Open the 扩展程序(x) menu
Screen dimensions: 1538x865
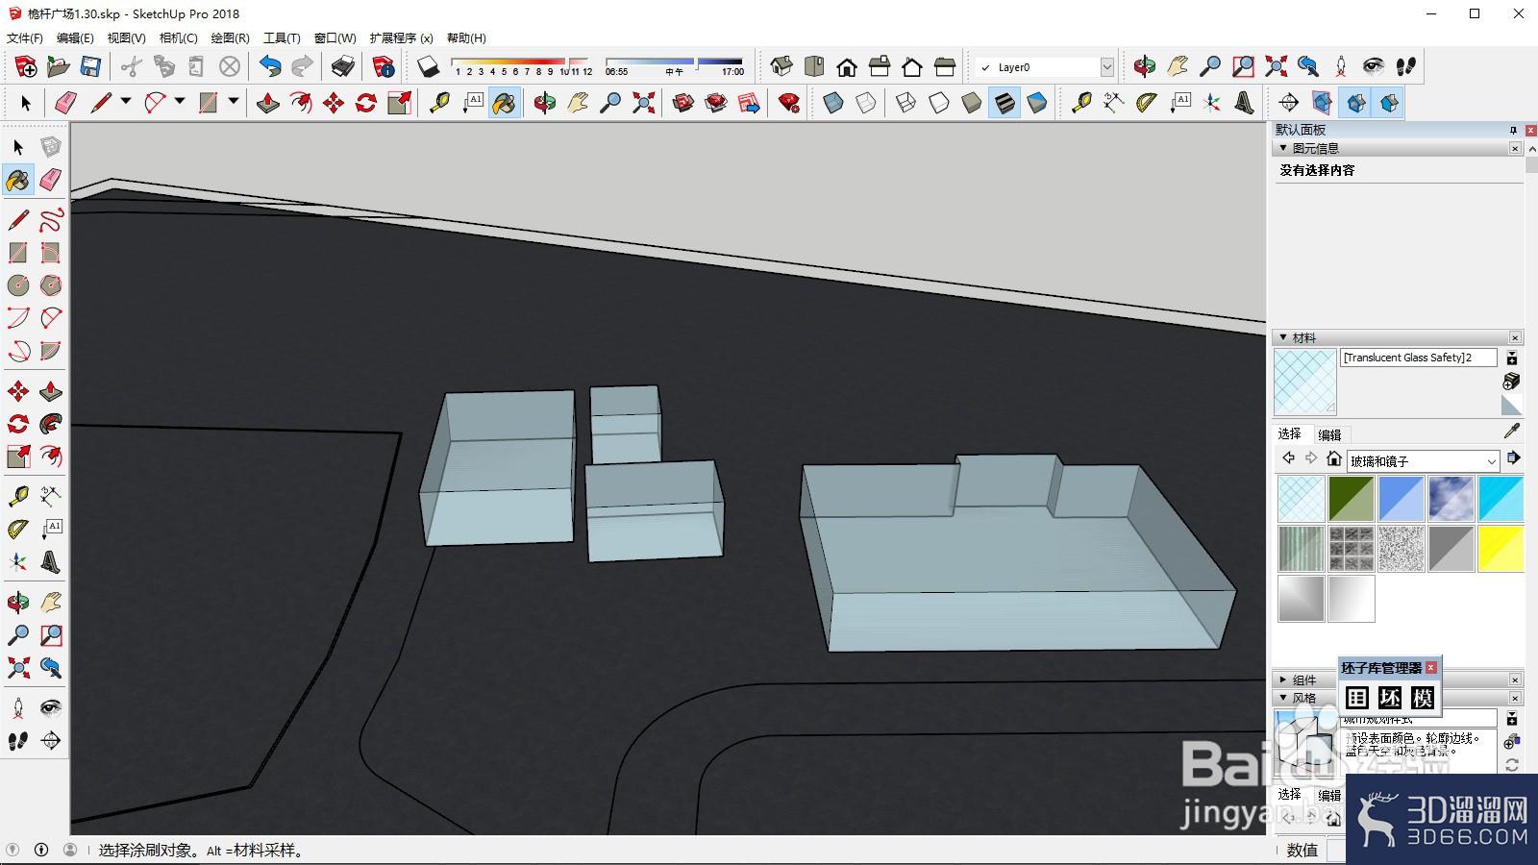[x=401, y=38]
